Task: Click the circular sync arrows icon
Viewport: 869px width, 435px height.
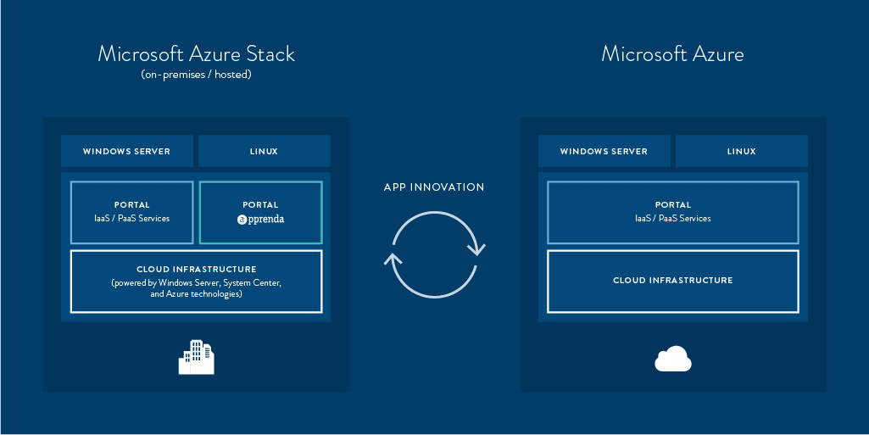Action: 434,254
